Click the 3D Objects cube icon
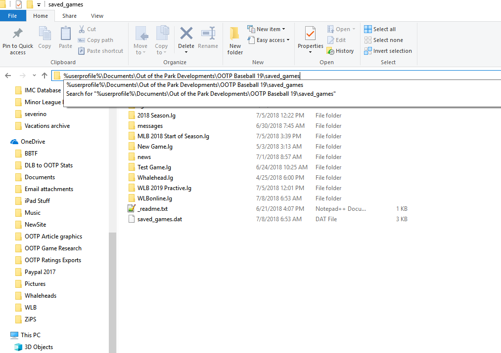The width and height of the screenshot is (501, 353). (x=18, y=347)
